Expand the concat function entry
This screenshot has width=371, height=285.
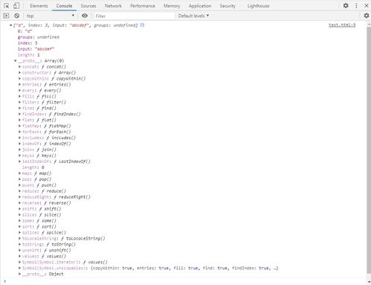coord(19,66)
